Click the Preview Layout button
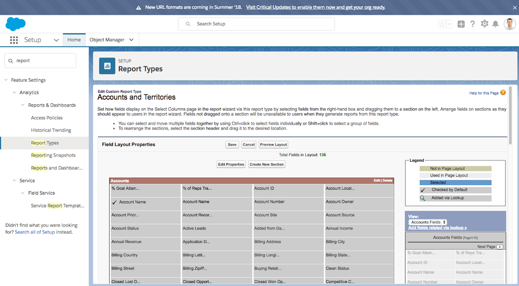The width and height of the screenshot is (519, 286). coord(273,145)
